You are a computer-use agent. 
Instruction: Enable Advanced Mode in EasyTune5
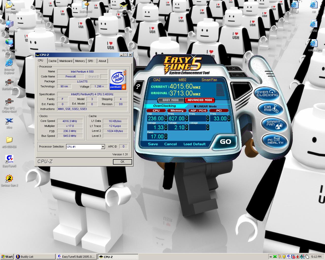(x=200, y=100)
